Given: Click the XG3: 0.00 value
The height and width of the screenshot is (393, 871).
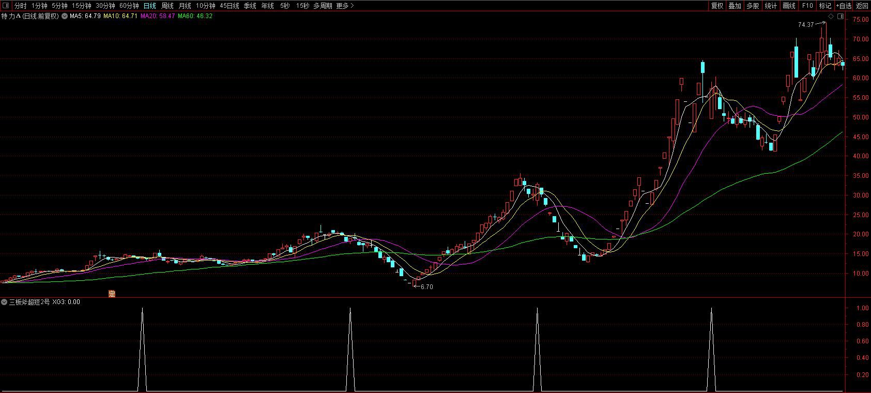Looking at the screenshot, I should pyautogui.click(x=66, y=302).
